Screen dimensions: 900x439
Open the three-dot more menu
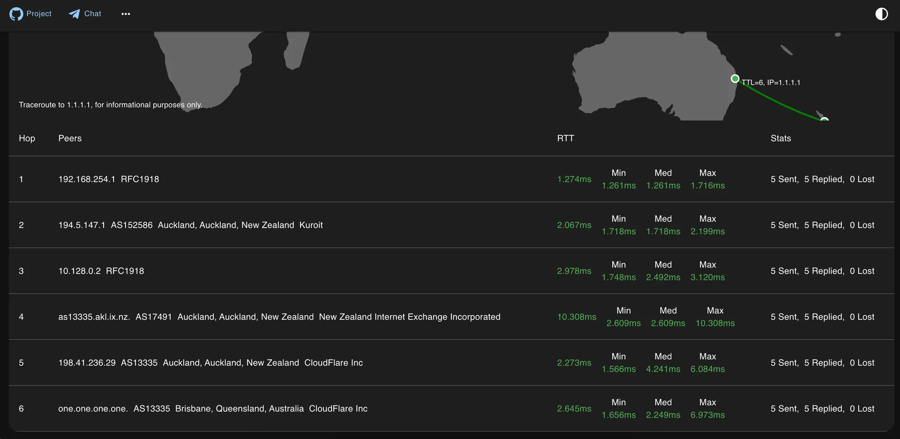coord(126,14)
